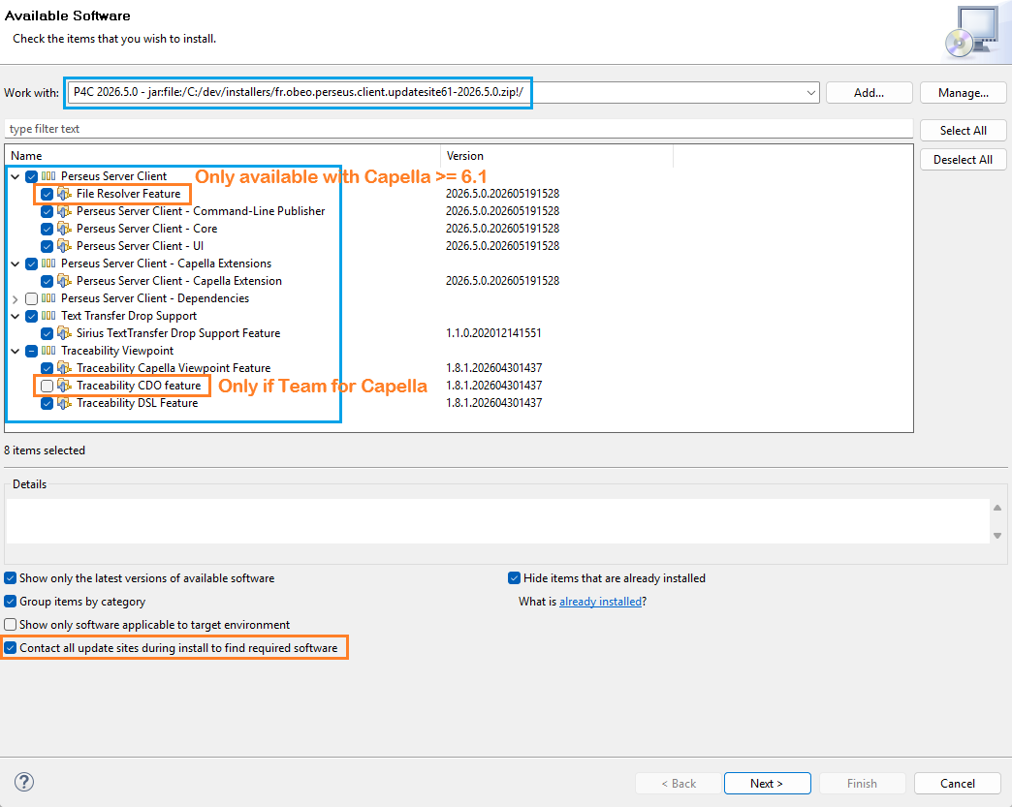Disable Contact all update sites during install
The height and width of the screenshot is (807, 1012).
click(11, 648)
